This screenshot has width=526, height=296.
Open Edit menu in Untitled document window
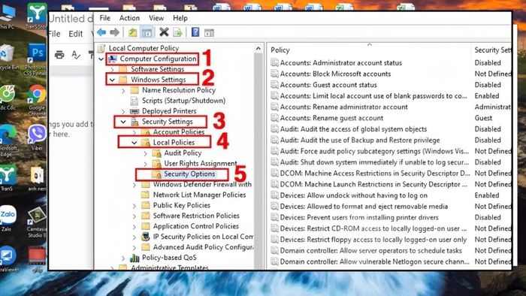pos(76,34)
